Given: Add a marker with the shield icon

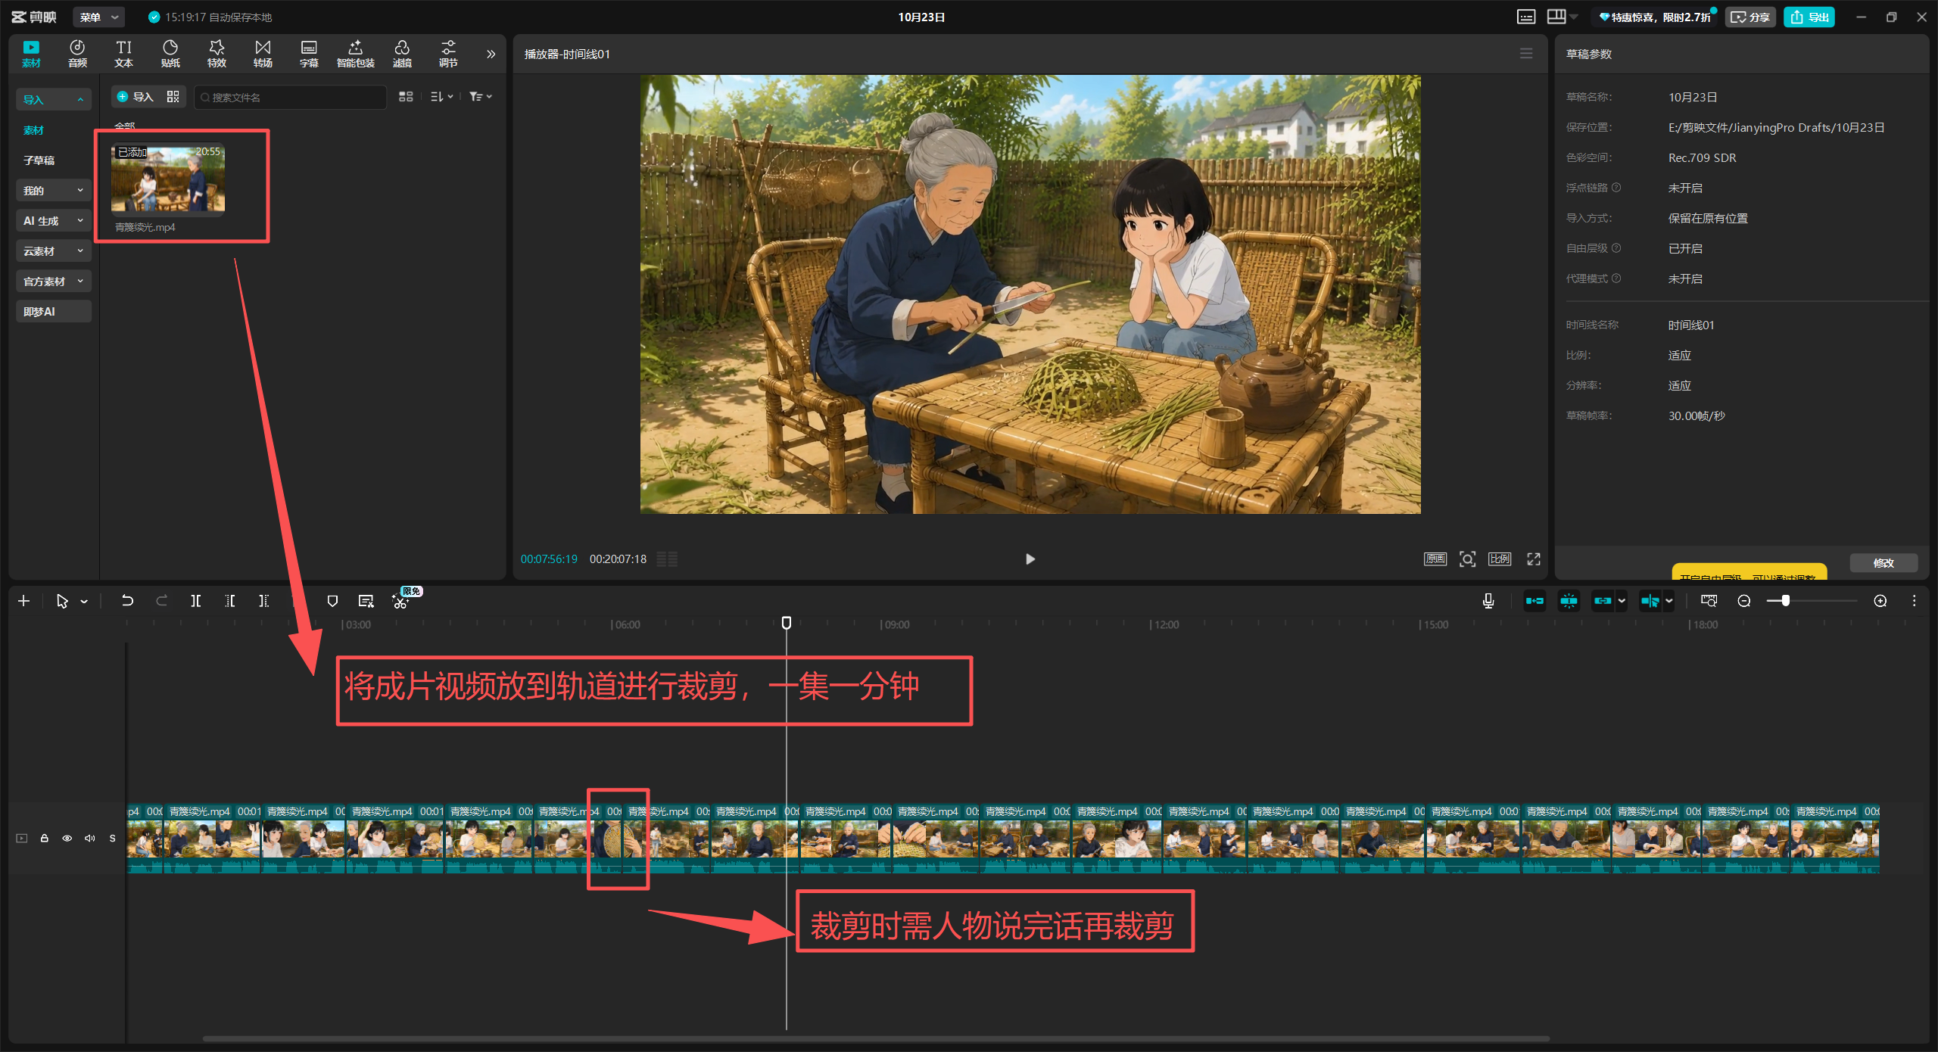Looking at the screenshot, I should [x=332, y=601].
